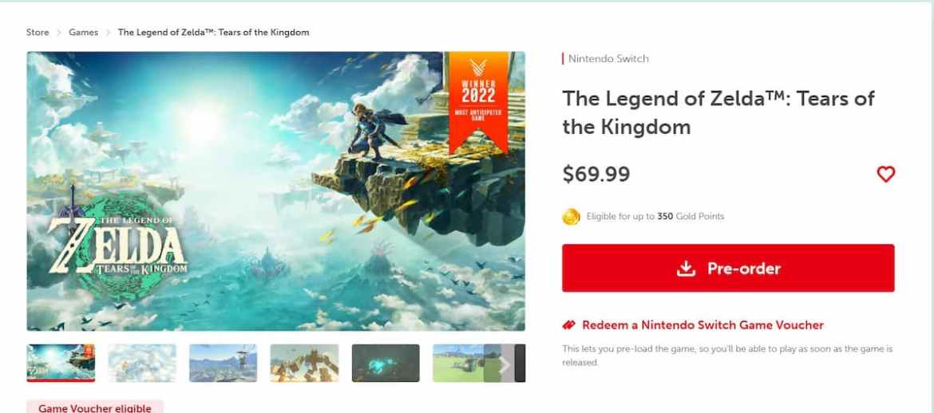Click the download icon in Pre-order button
This screenshot has width=934, height=413.
point(687,269)
